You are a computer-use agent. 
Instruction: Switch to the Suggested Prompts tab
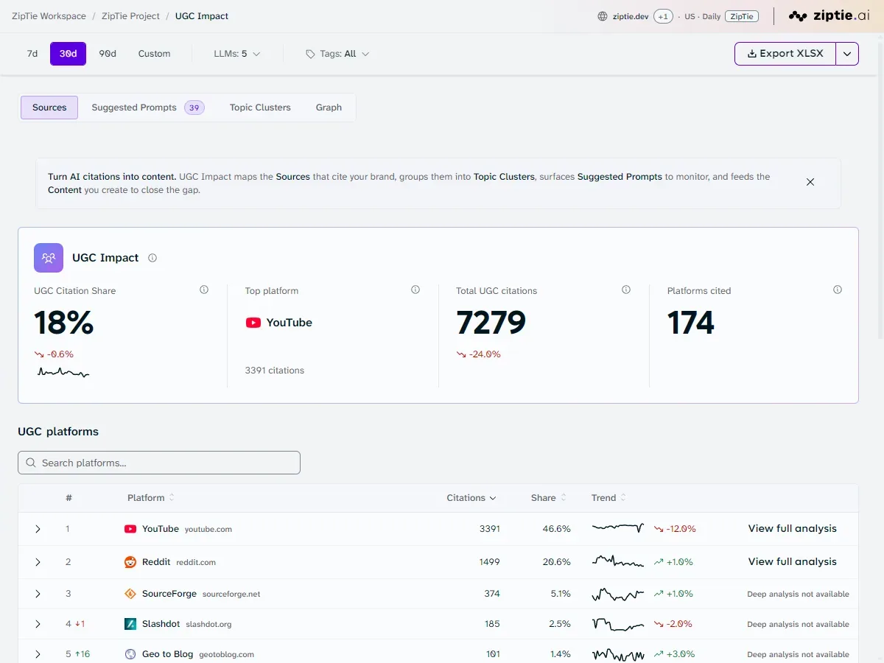tap(147, 108)
